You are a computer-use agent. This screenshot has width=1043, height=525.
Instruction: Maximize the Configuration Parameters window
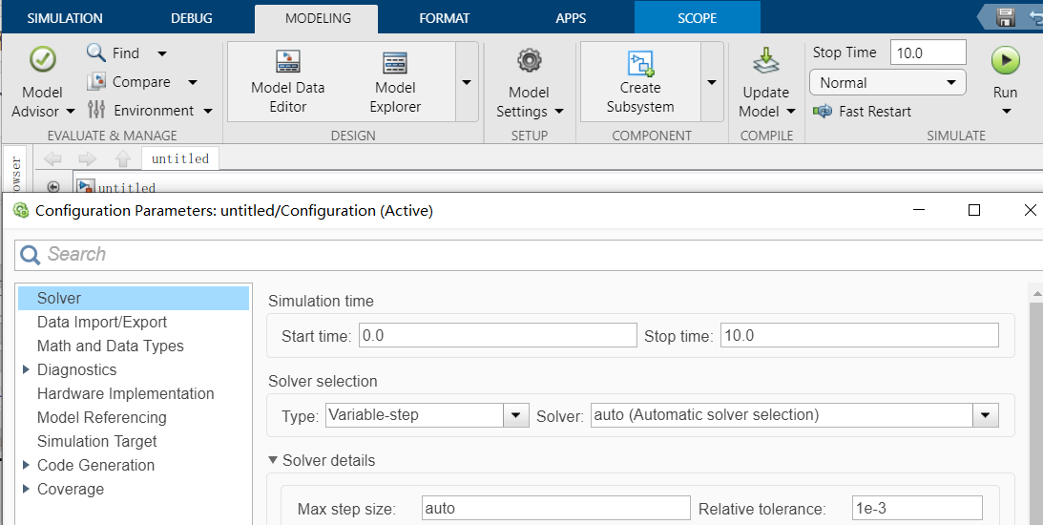[974, 210]
